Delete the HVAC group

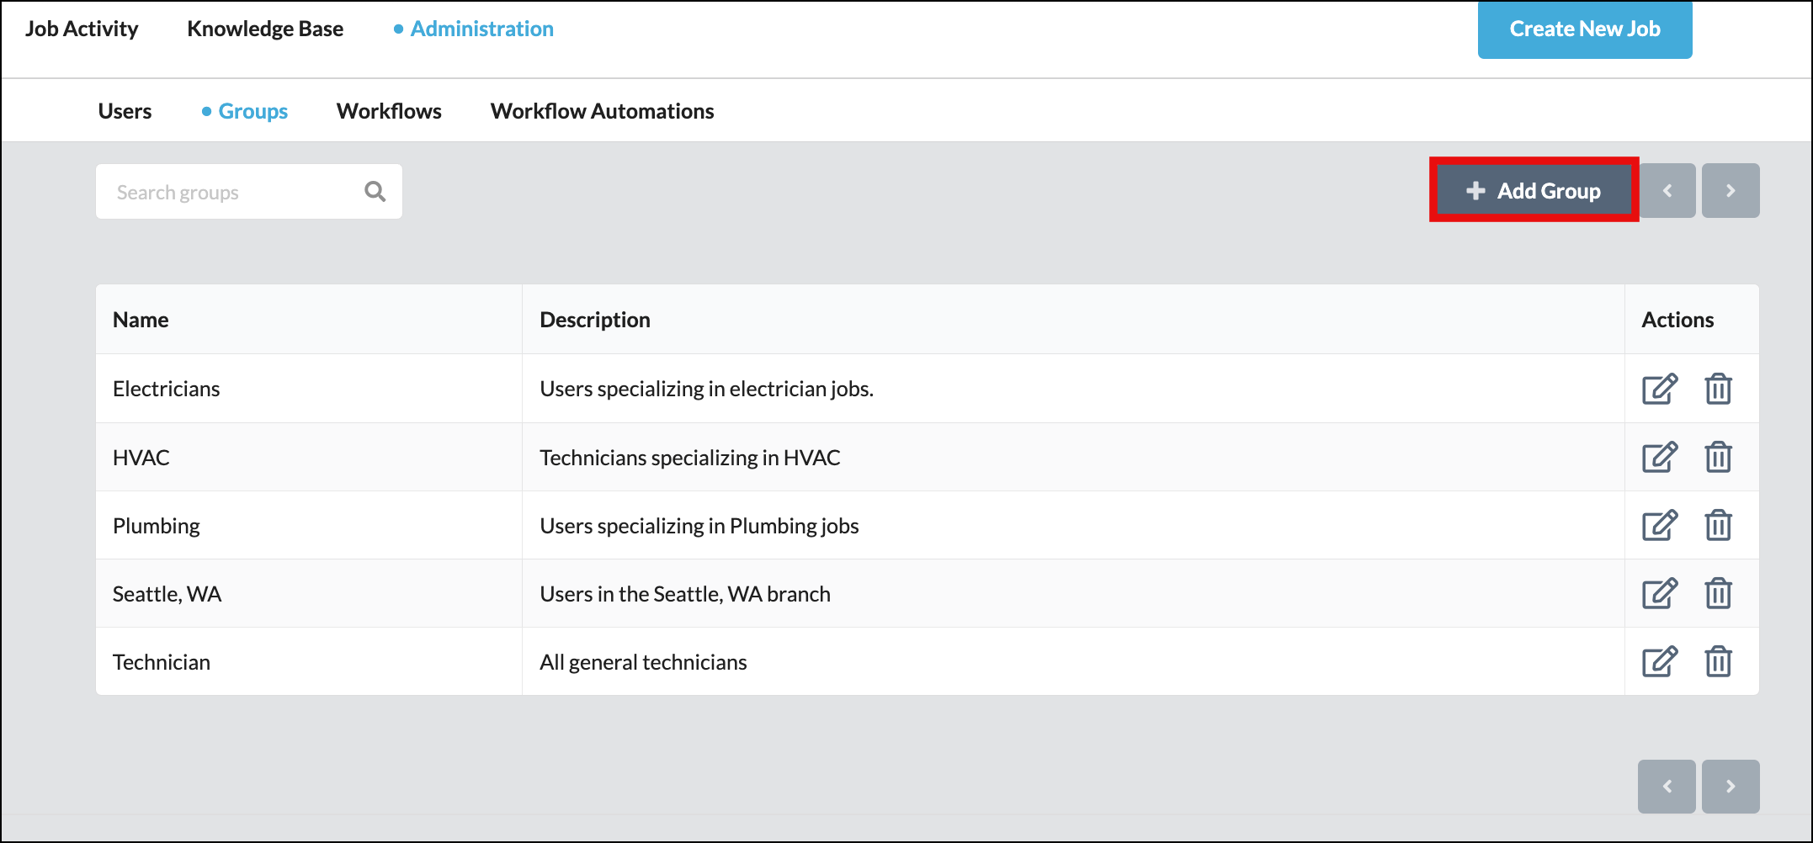[x=1718, y=457]
